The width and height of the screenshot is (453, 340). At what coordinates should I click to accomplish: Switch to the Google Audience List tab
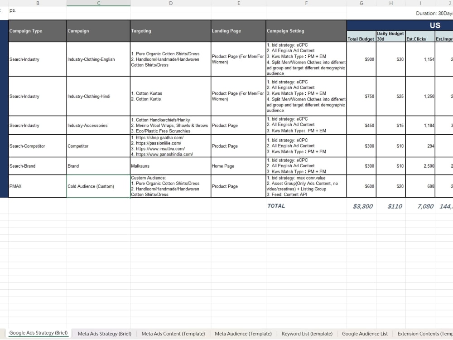(x=365, y=333)
